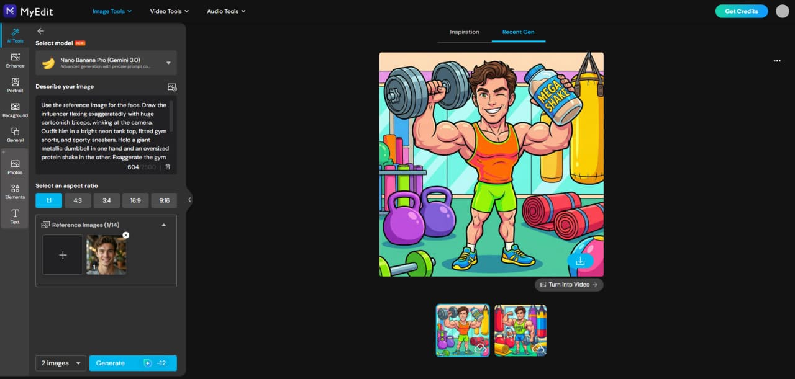Switch to the Inspiration tab
Viewport: 795px width, 379px height.
pos(465,32)
